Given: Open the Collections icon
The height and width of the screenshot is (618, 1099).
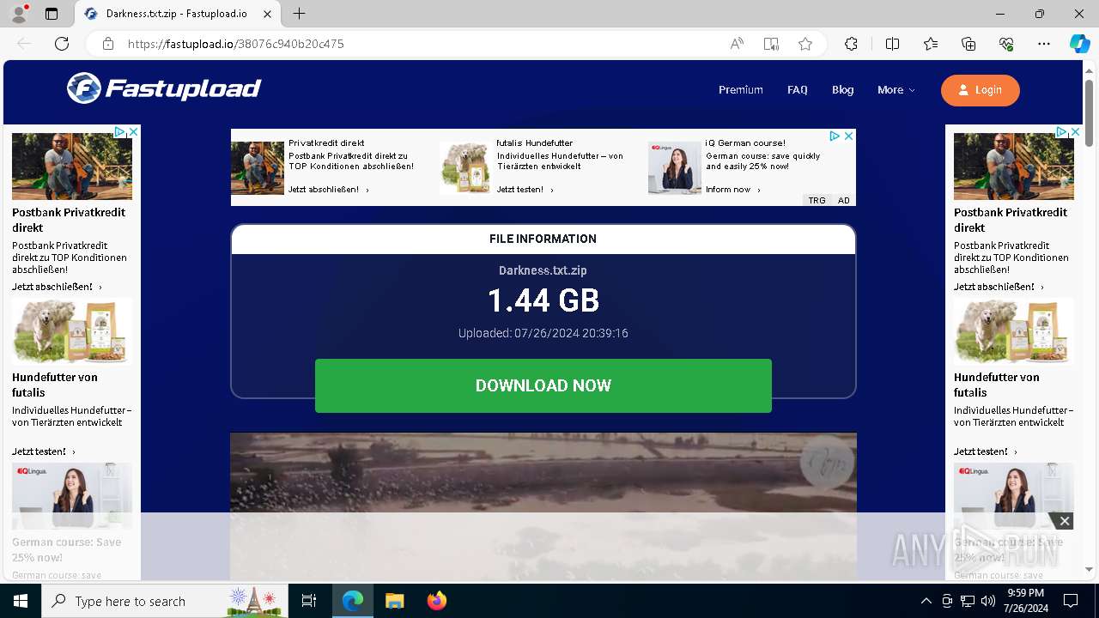Looking at the screenshot, I should point(968,44).
